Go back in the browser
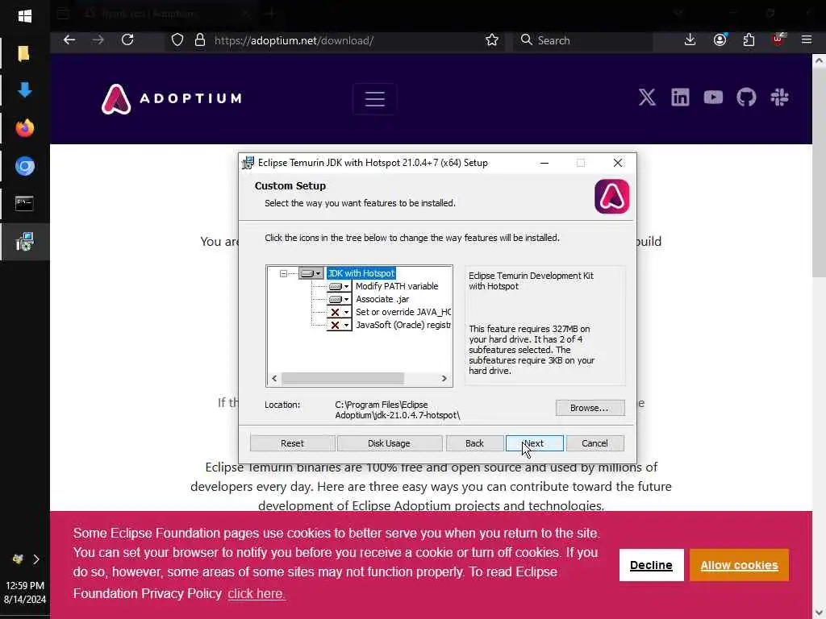The height and width of the screenshot is (619, 826). click(x=69, y=40)
